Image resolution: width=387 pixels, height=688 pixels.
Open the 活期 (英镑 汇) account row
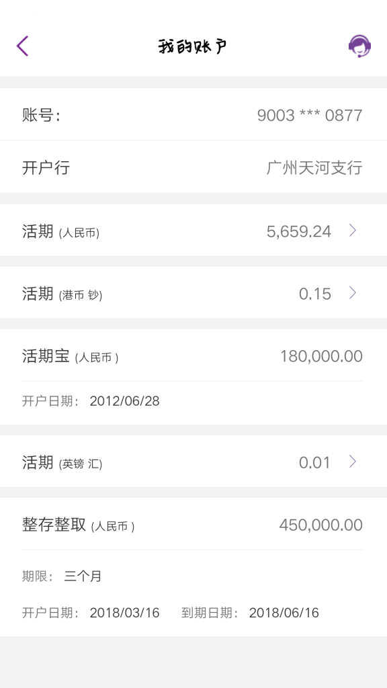tap(193, 461)
